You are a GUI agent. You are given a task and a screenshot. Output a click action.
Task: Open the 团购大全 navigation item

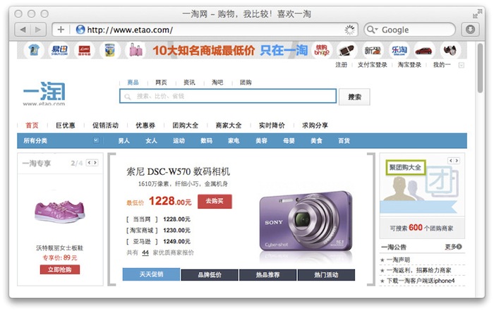185,126
